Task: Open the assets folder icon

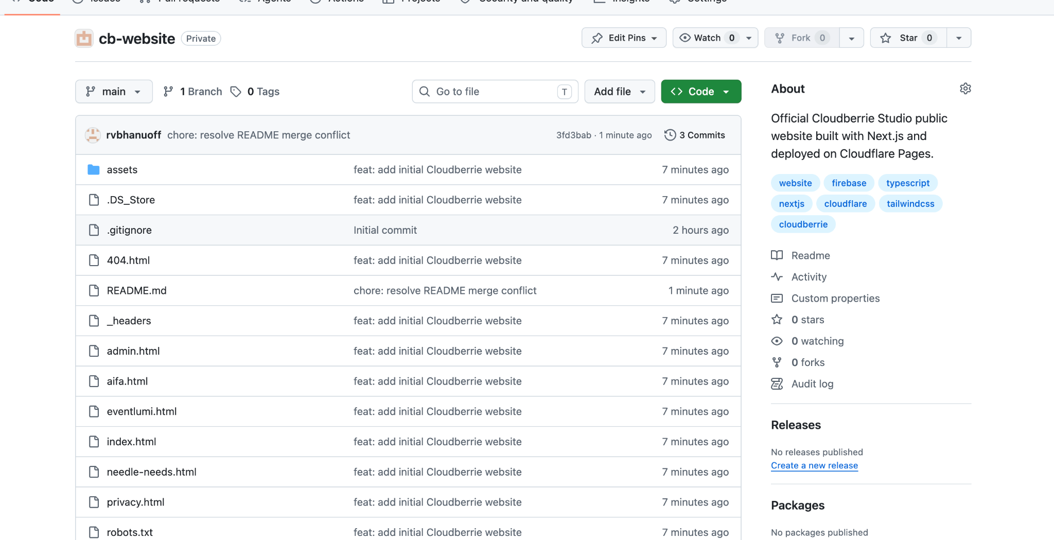Action: pos(93,169)
